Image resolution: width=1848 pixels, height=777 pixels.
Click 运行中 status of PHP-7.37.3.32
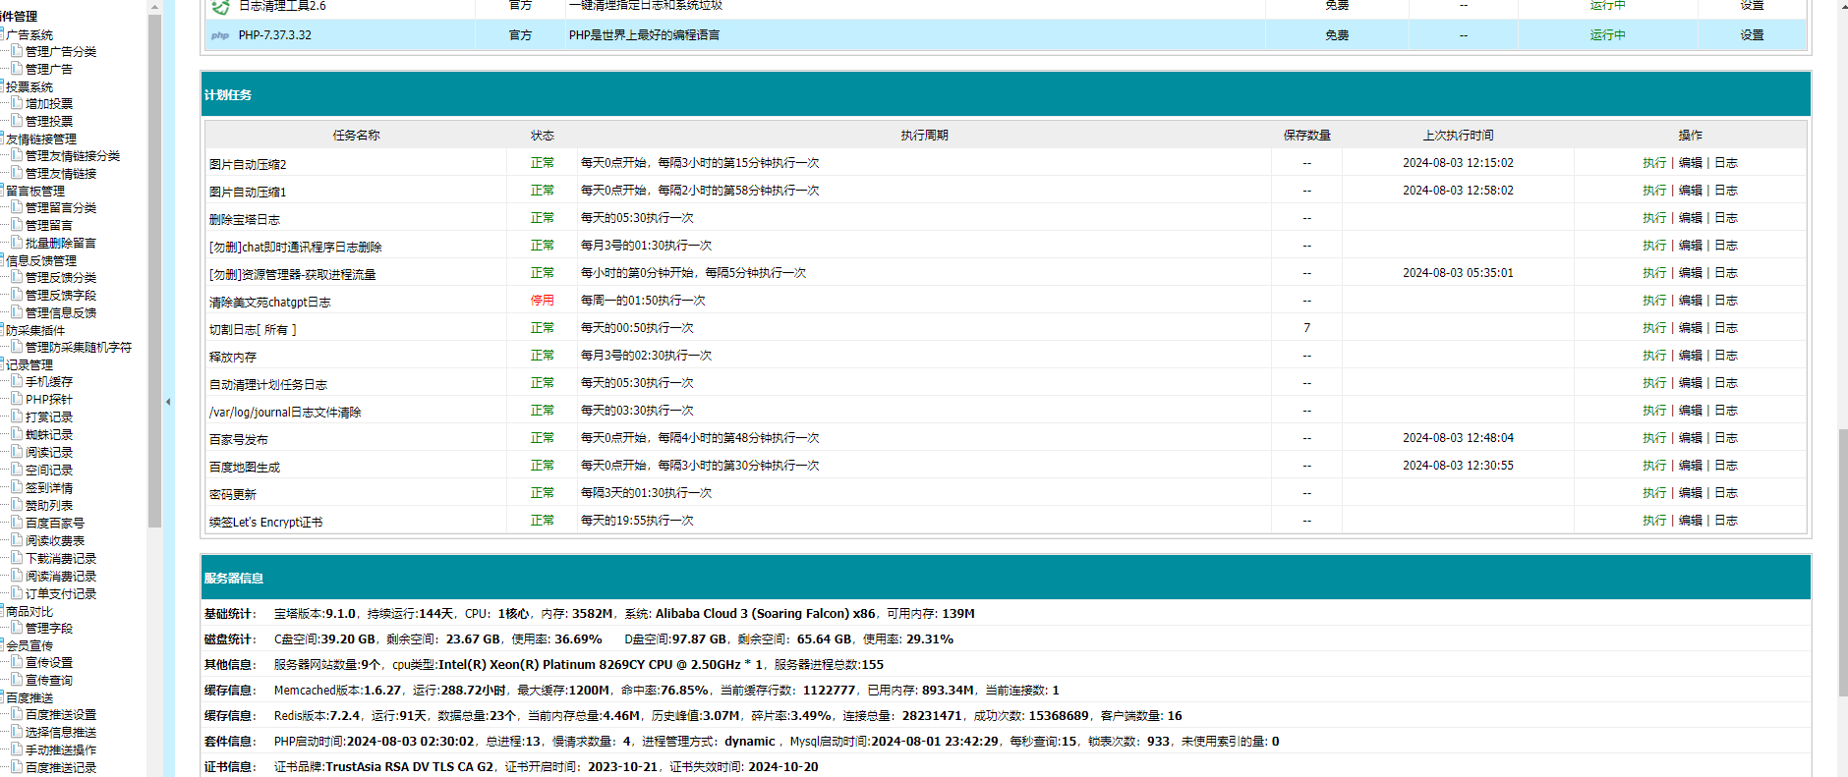pos(1608,35)
